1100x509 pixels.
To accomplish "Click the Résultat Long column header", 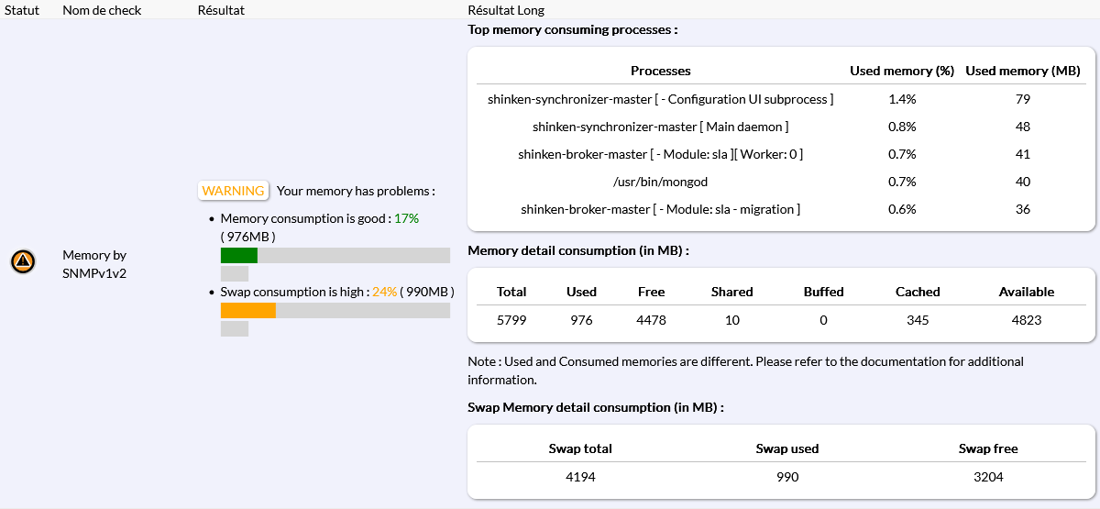I will 506,10.
